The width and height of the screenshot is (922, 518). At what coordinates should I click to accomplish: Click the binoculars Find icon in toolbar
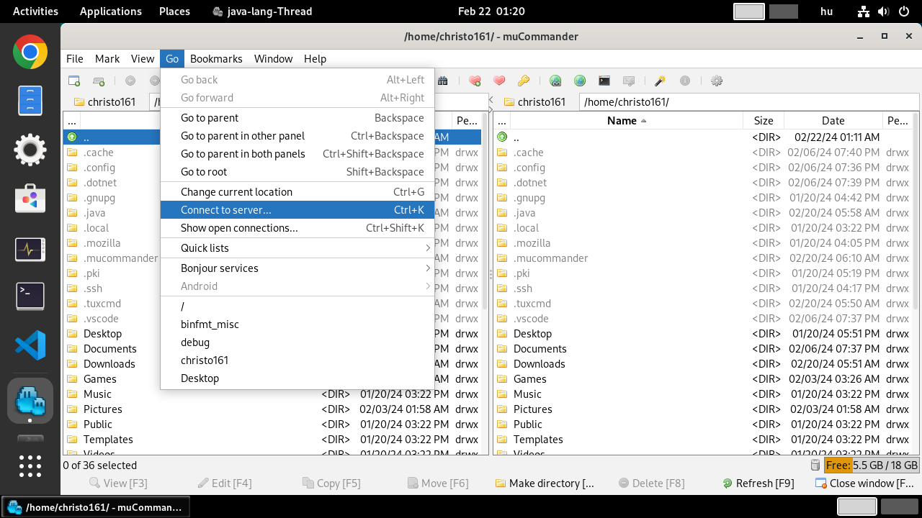tap(443, 81)
